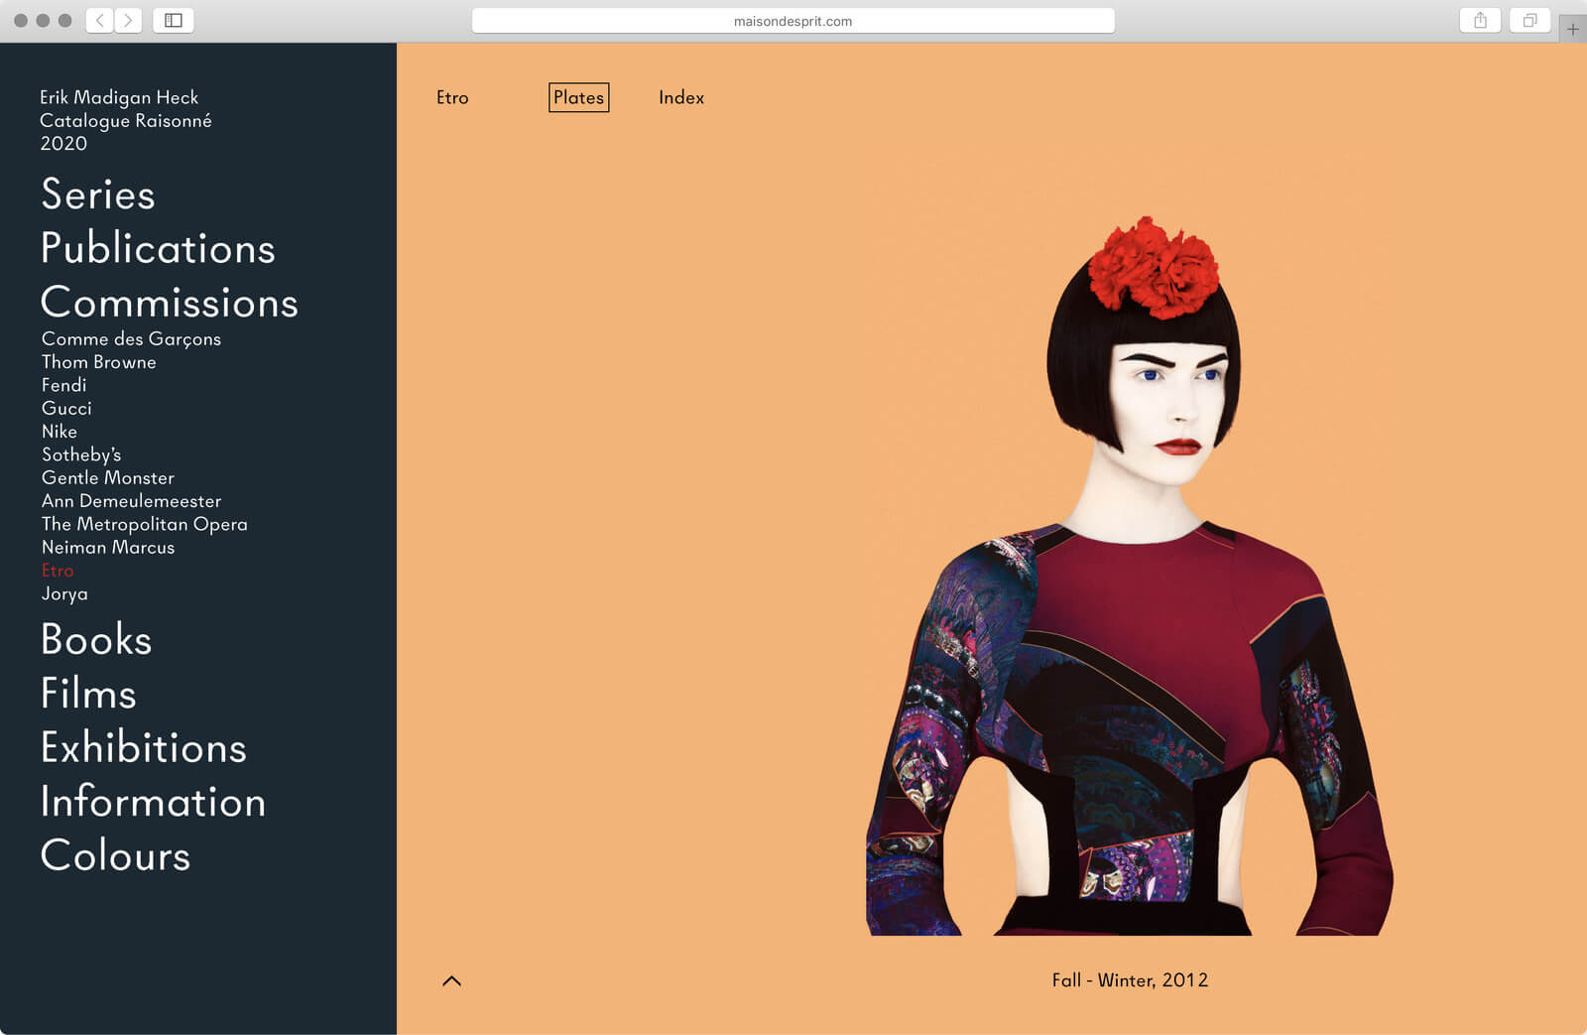Add a new tab with plus icon
Image resolution: width=1587 pixels, height=1035 pixels.
tap(1573, 29)
